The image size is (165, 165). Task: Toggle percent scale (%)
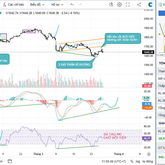click(x=132, y=161)
